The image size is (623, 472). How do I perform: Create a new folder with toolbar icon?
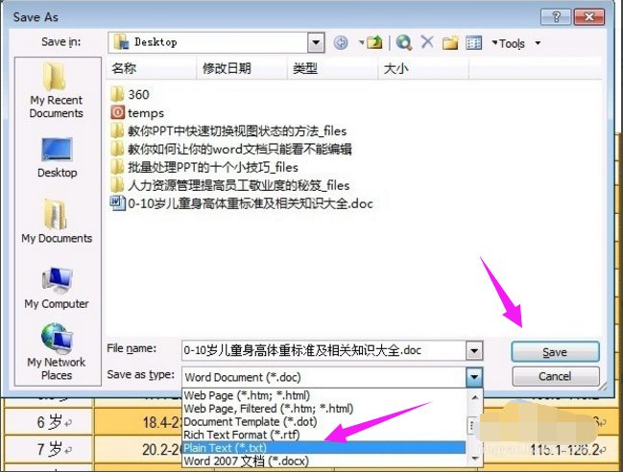[x=450, y=43]
